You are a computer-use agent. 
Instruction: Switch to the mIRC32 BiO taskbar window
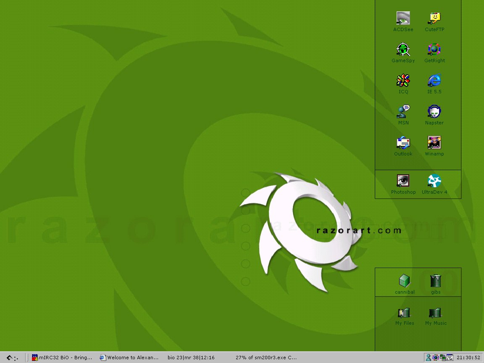pos(62,358)
